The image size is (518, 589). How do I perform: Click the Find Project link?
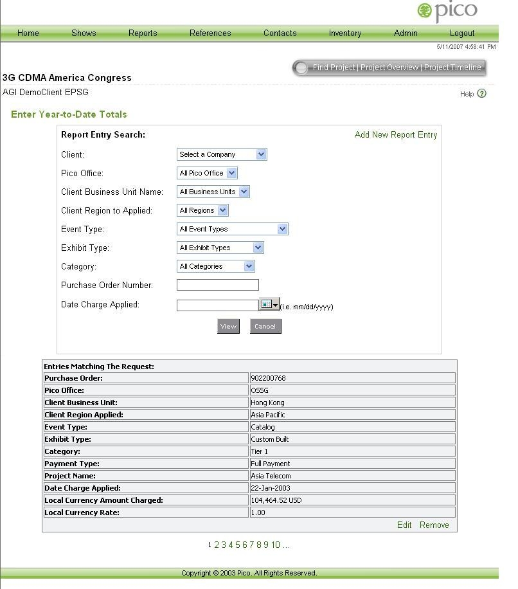click(334, 68)
